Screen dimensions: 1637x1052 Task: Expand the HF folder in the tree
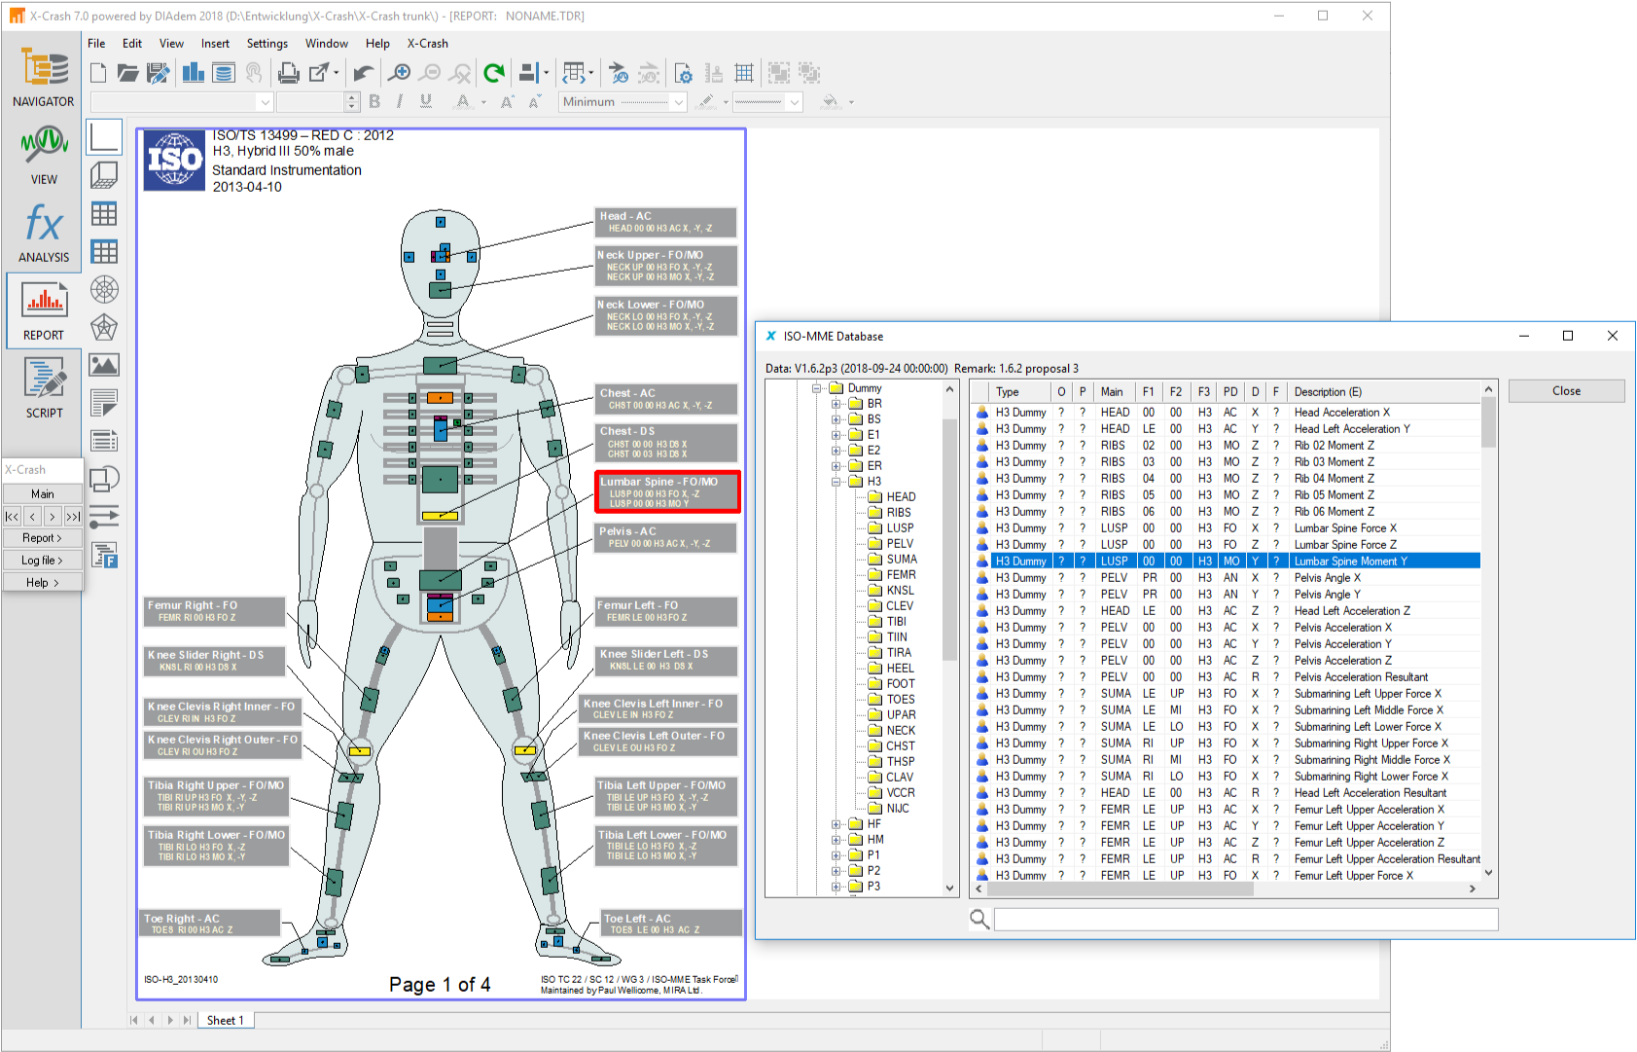pyautogui.click(x=836, y=824)
